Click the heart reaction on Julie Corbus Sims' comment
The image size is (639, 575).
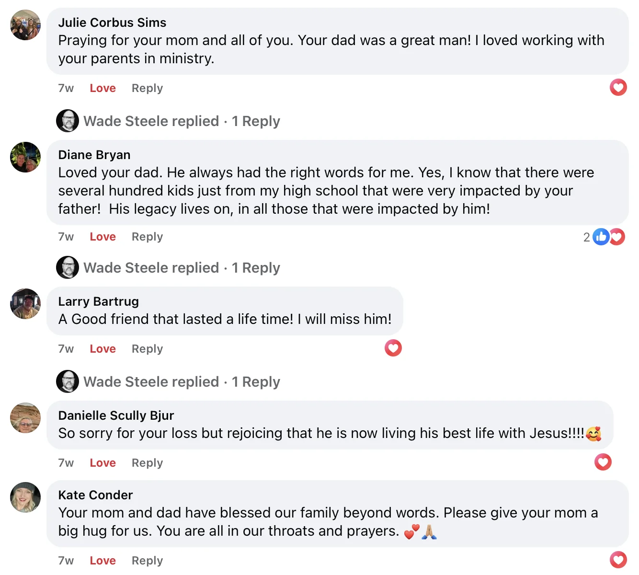coord(618,87)
